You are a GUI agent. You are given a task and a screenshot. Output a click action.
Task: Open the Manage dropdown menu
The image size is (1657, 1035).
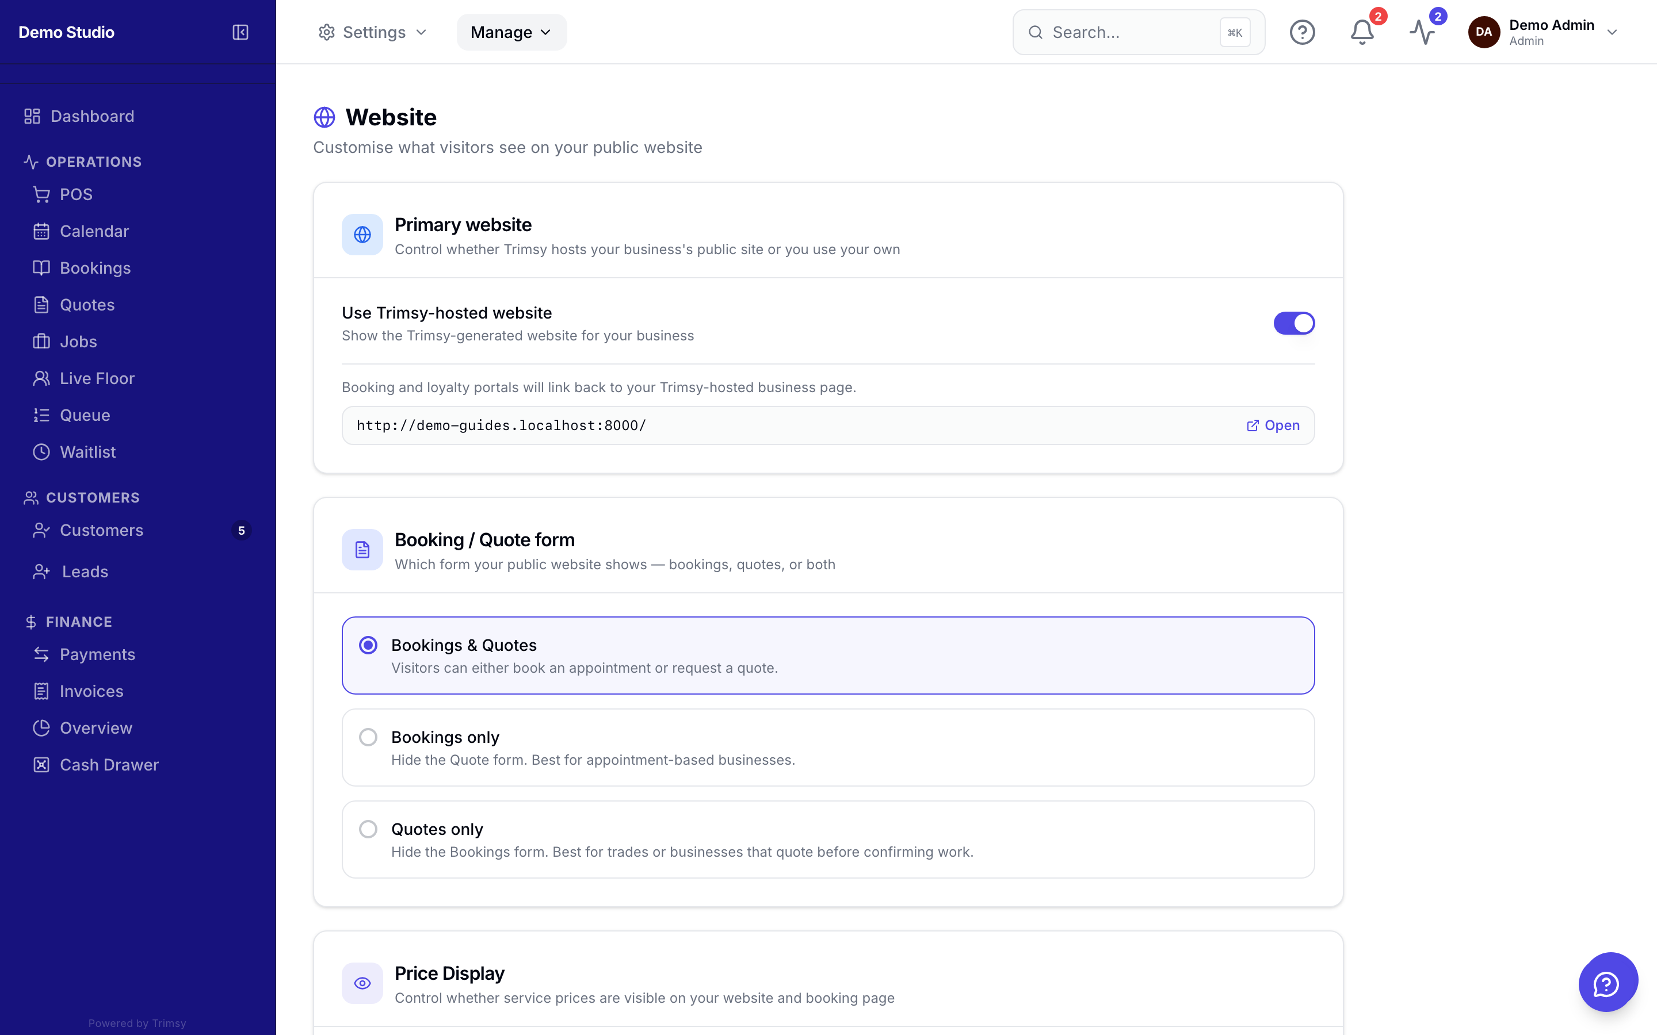(511, 32)
